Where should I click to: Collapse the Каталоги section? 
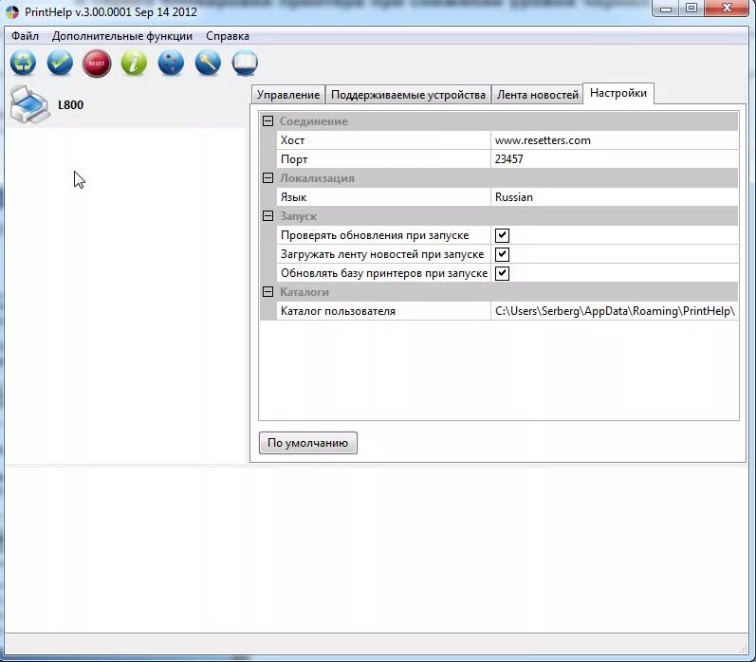pos(268,292)
